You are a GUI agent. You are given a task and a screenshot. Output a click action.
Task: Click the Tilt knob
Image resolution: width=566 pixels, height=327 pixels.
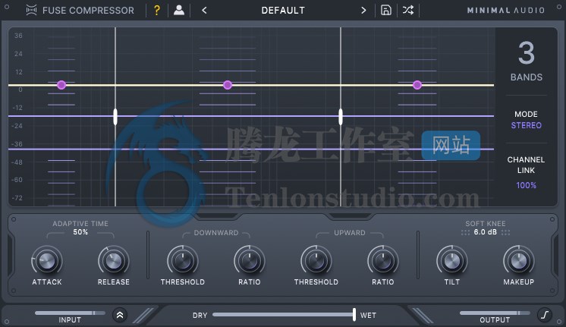pos(452,260)
